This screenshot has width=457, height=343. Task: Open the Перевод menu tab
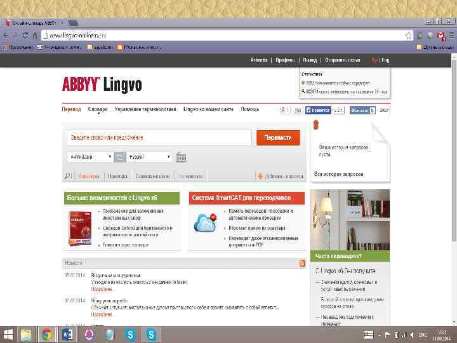click(x=71, y=109)
